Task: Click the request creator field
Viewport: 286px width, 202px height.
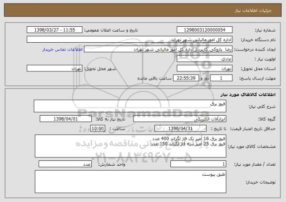Action: [158, 49]
